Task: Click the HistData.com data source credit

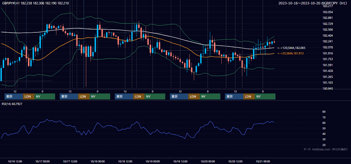Action: (x=326, y=149)
